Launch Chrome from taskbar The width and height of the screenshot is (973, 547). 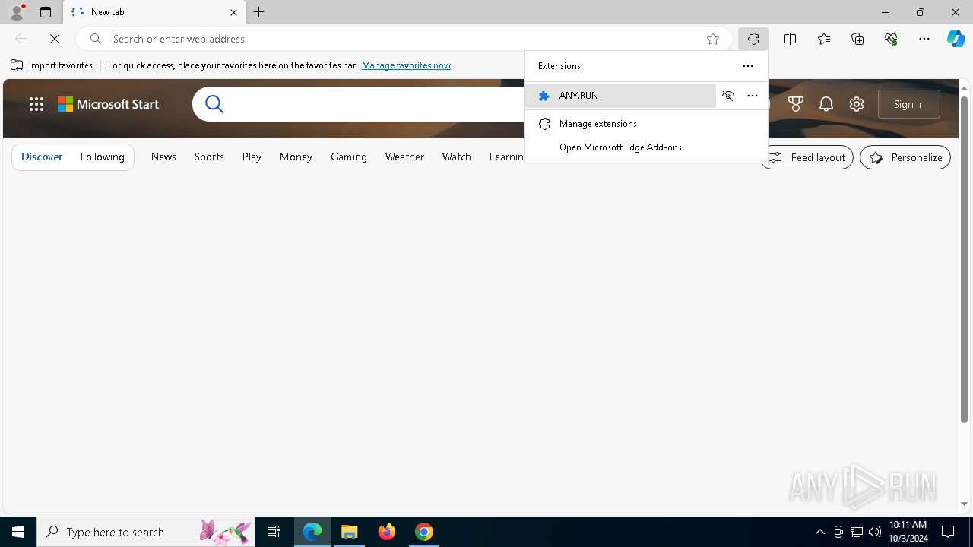pos(424,532)
